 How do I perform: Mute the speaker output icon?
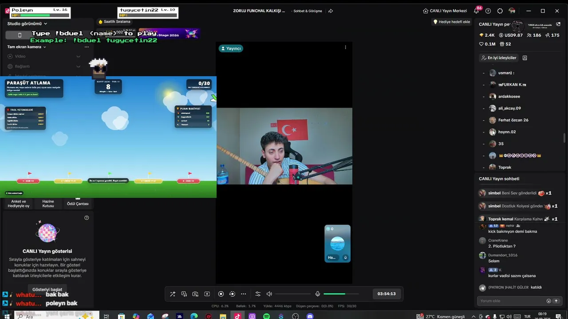point(269,294)
